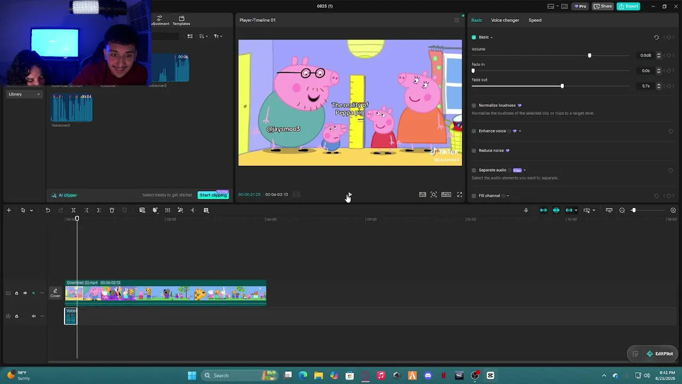Select the Voiceover3 audio thumbnail

pos(72,108)
